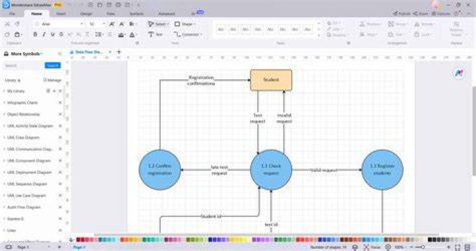
Task: Switch to the Insert ribbon tab
Action: (x=61, y=14)
